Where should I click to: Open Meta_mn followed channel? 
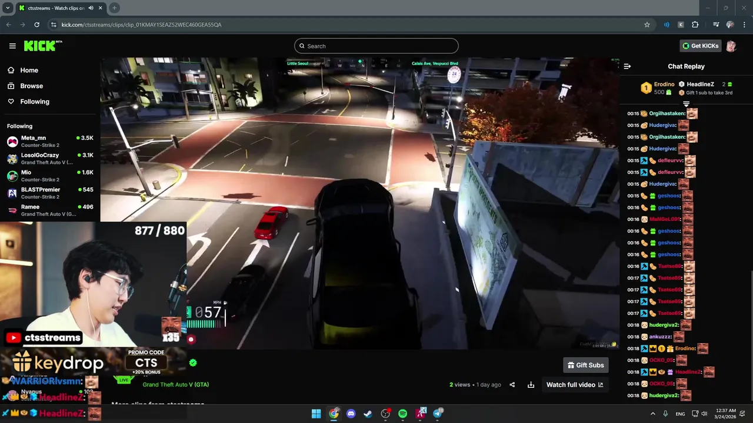[x=50, y=141]
